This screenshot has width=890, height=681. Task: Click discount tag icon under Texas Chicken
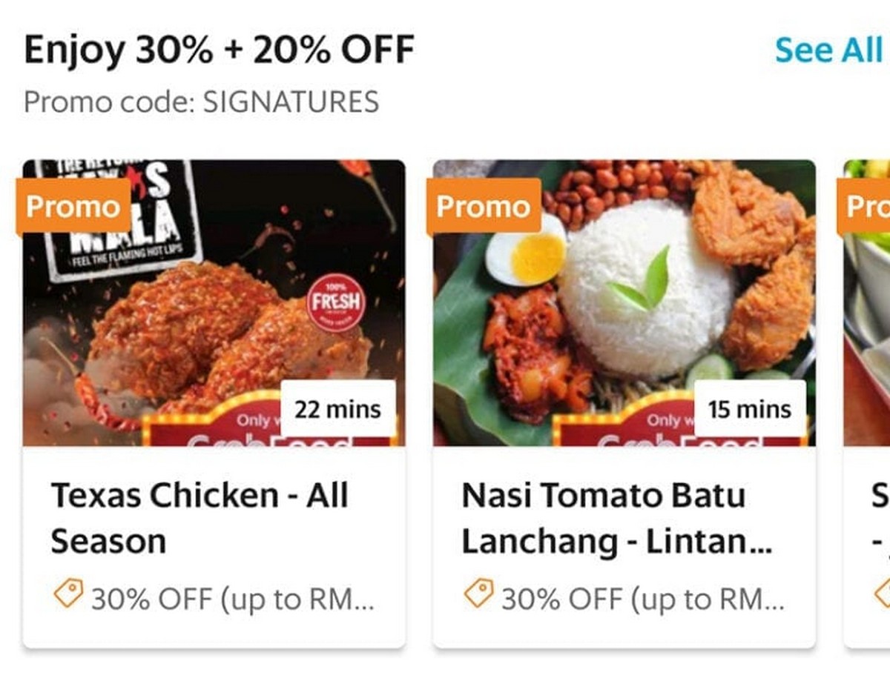[68, 594]
